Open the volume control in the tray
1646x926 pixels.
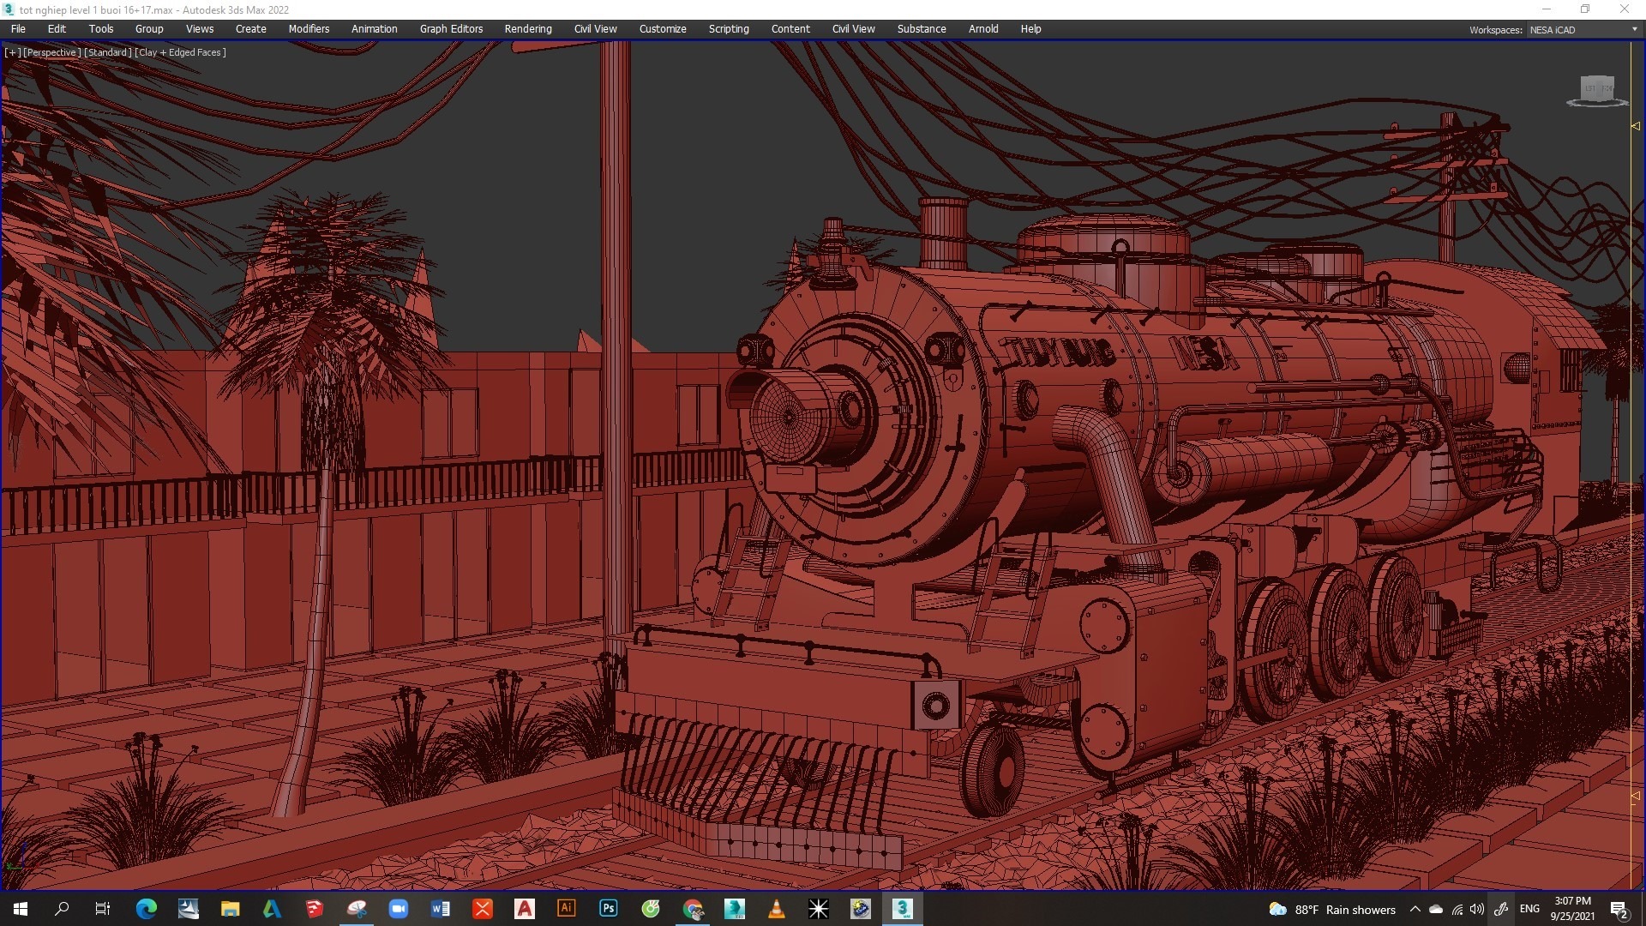1476,910
